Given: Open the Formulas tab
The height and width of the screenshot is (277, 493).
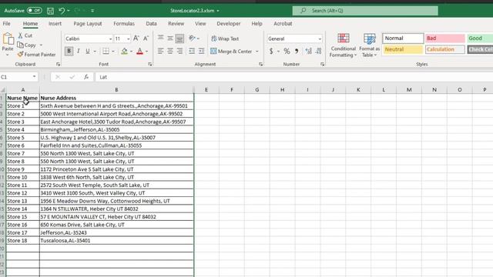Looking at the screenshot, I should point(124,24).
